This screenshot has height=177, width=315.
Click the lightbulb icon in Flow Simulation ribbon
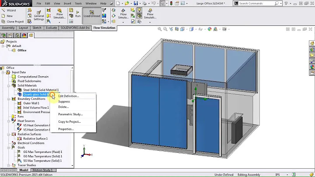[x=139, y=10]
